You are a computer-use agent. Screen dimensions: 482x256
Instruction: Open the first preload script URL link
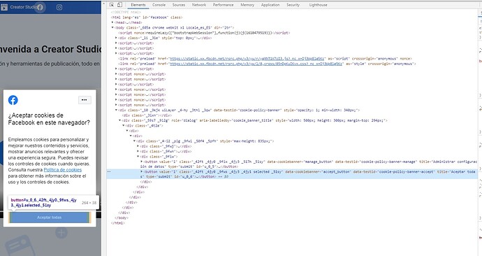tap(247, 59)
